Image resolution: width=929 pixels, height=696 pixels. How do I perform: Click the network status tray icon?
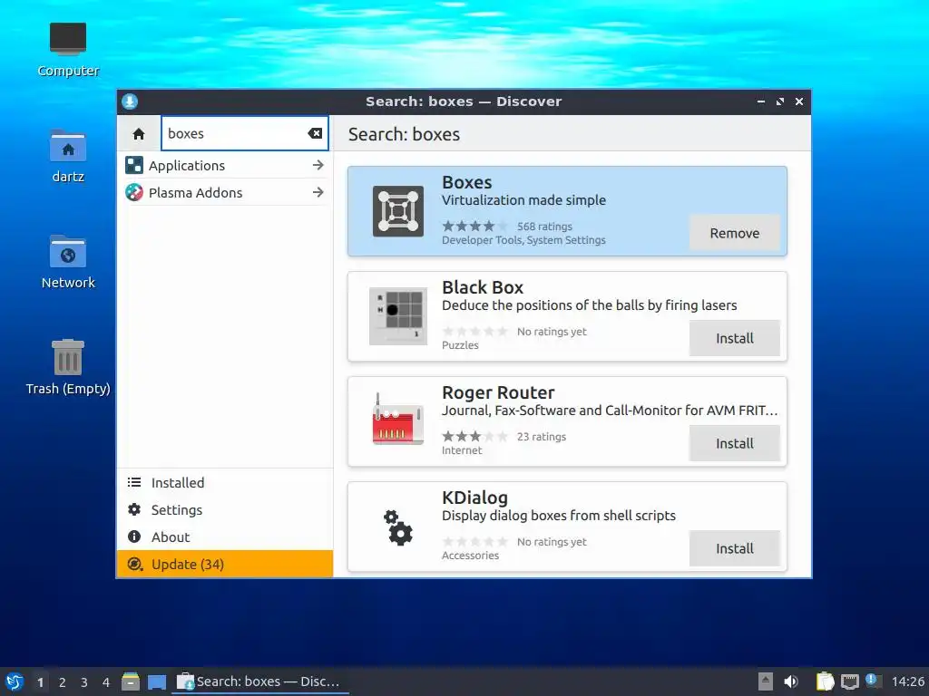[x=849, y=681]
